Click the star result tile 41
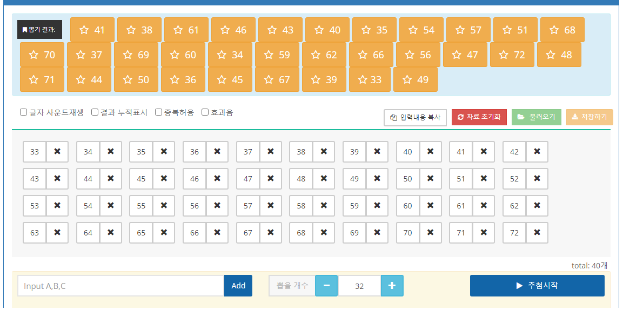This screenshot has width=623, height=317. click(x=92, y=30)
